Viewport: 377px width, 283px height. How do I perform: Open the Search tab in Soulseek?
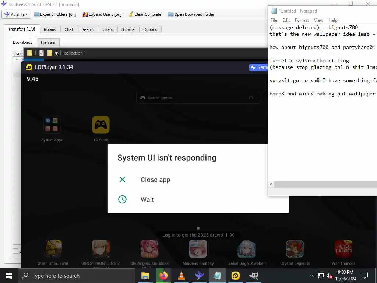(x=88, y=29)
